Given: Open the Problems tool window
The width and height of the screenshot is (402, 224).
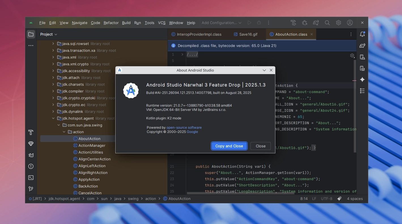Looking at the screenshot, I should coord(31,166).
